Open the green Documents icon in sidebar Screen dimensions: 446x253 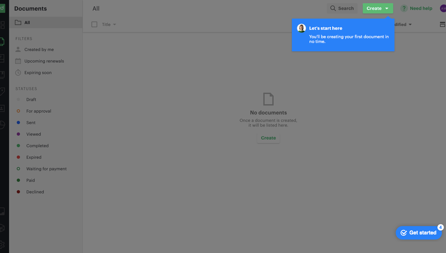click(2, 41)
